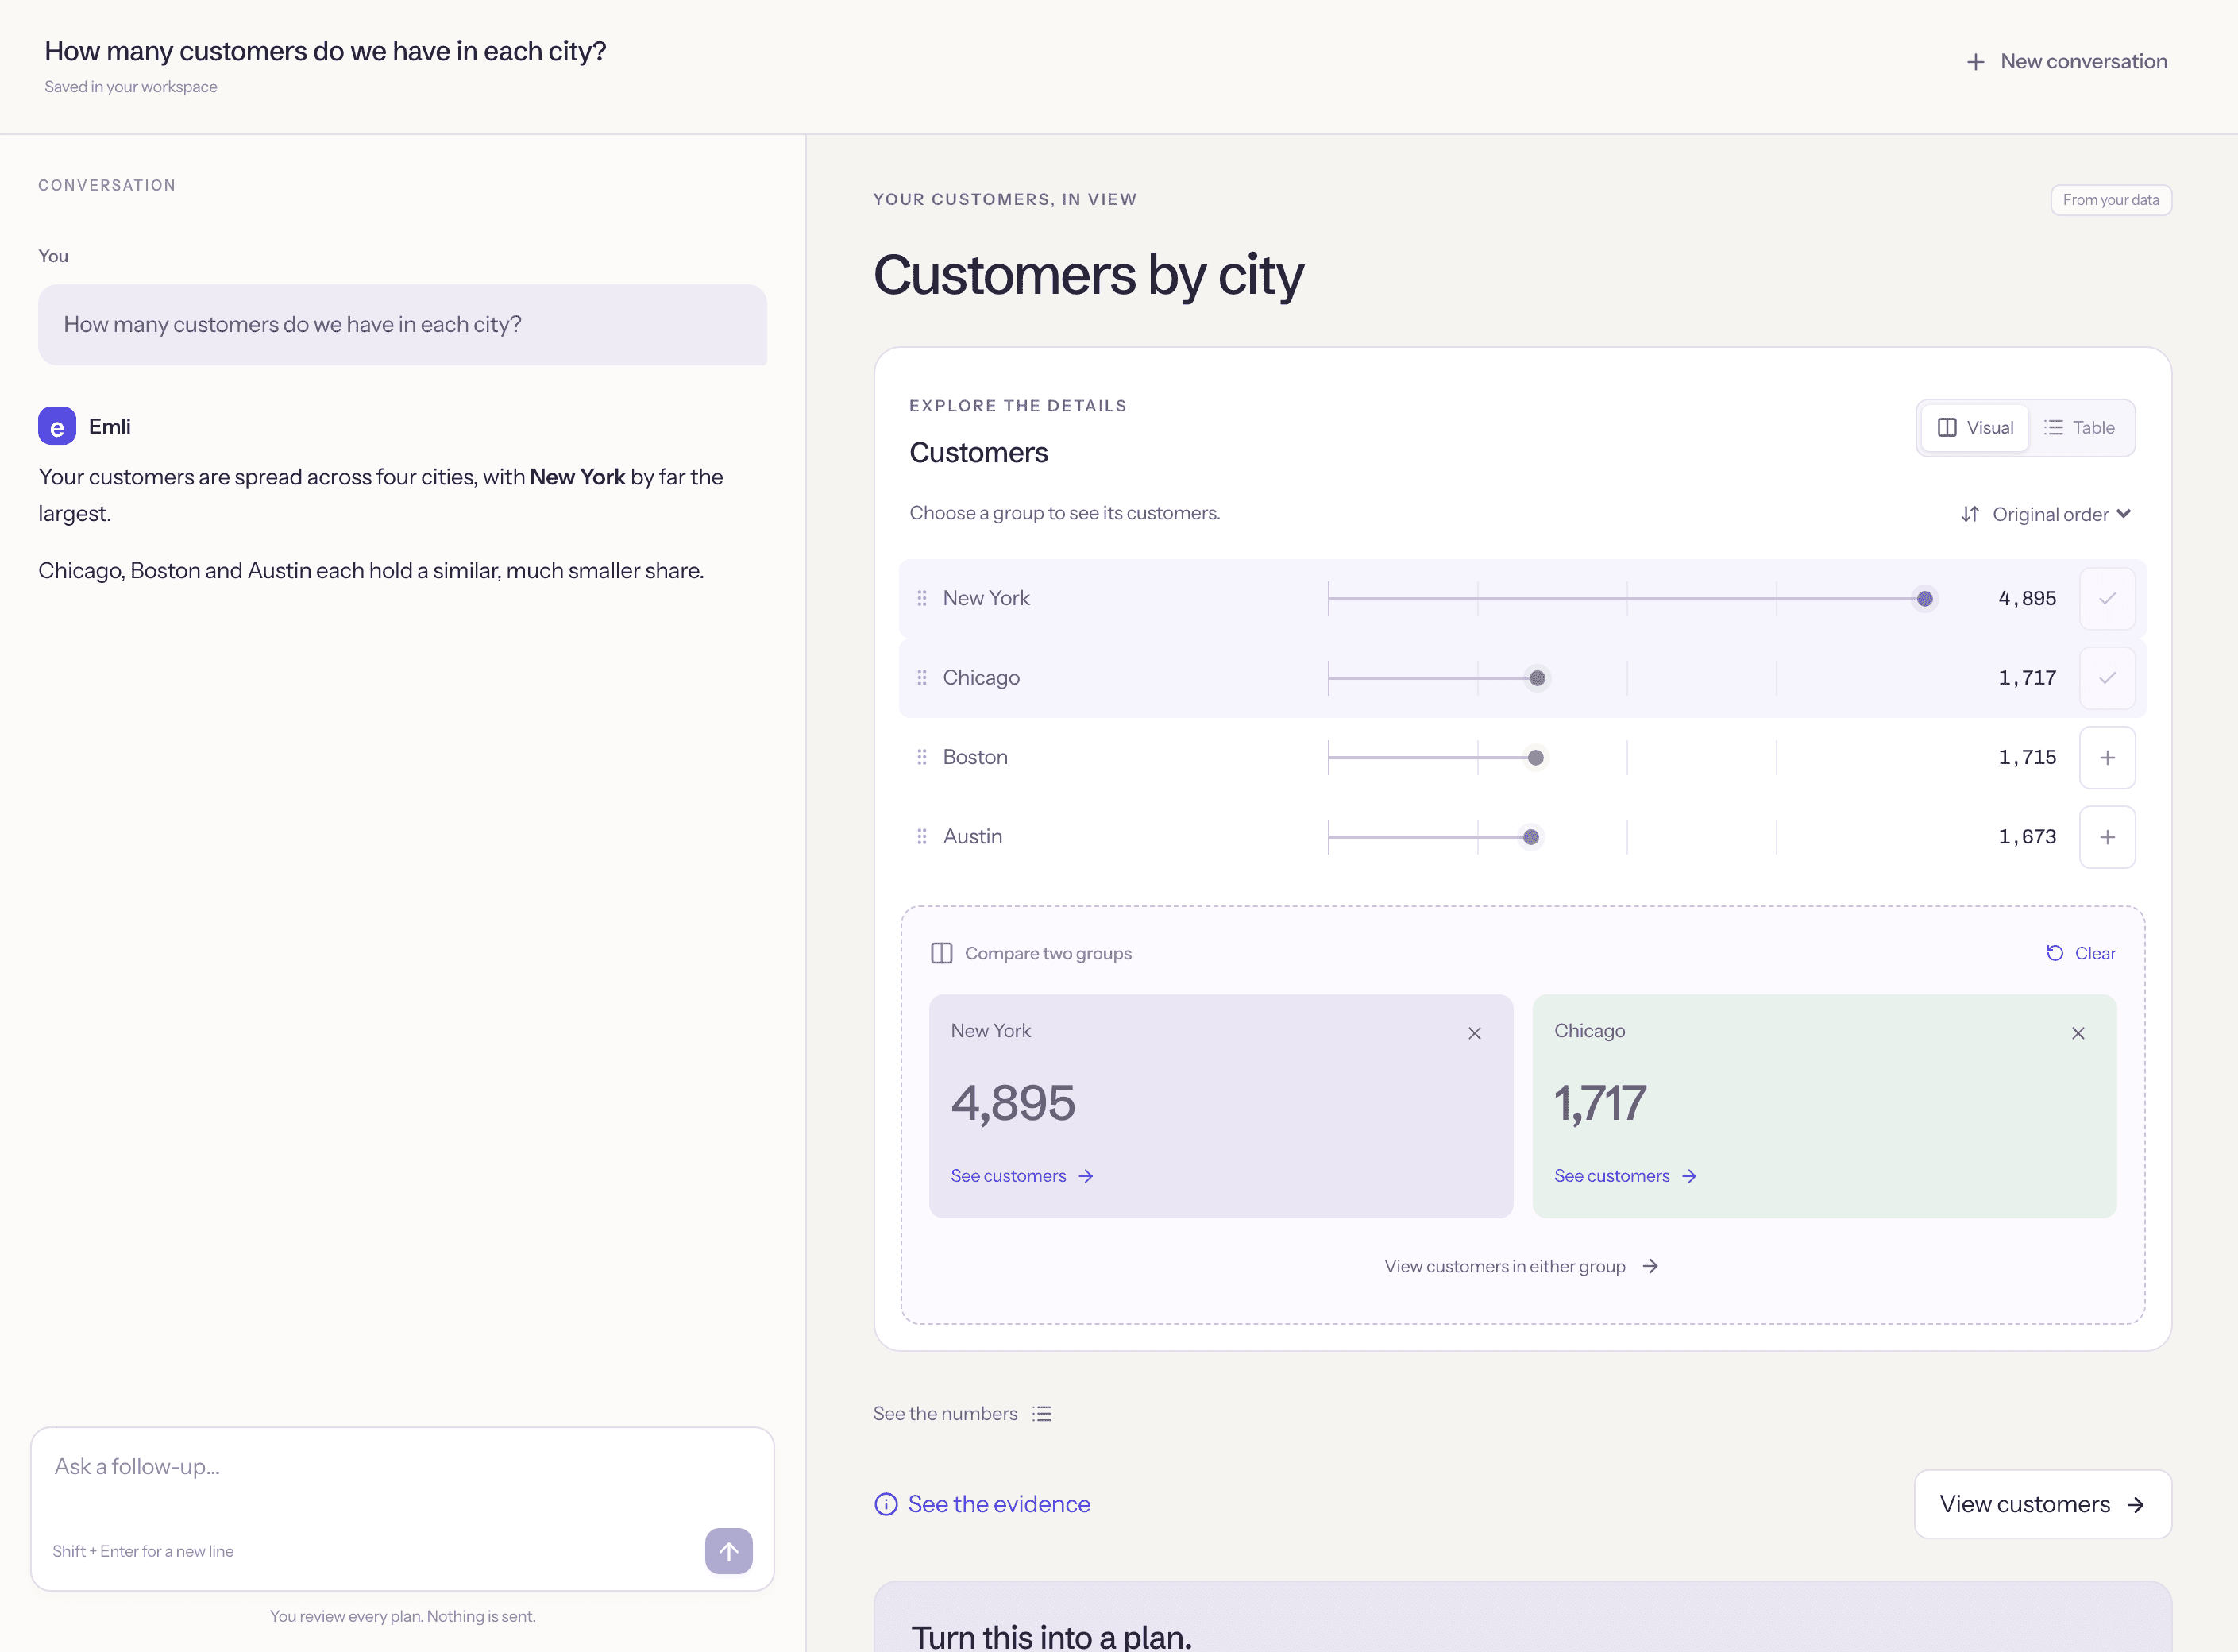Click the arrow icon in Chicago See customers
2238x1652 pixels.
[1689, 1176]
